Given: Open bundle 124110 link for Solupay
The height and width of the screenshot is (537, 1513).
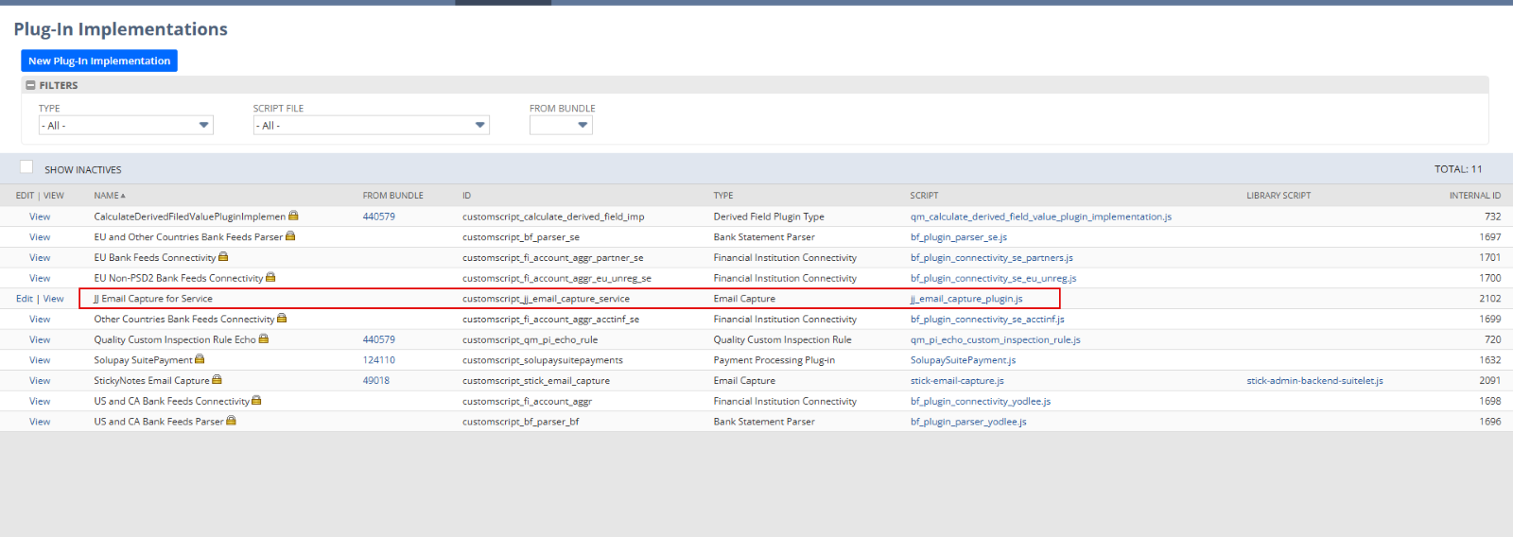Looking at the screenshot, I should point(378,360).
